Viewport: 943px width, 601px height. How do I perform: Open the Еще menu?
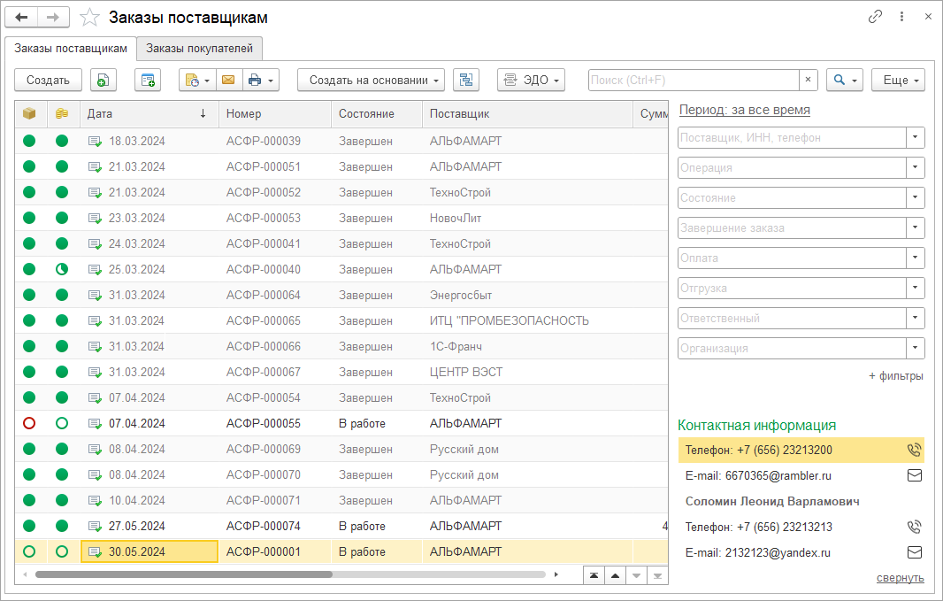[x=898, y=81]
